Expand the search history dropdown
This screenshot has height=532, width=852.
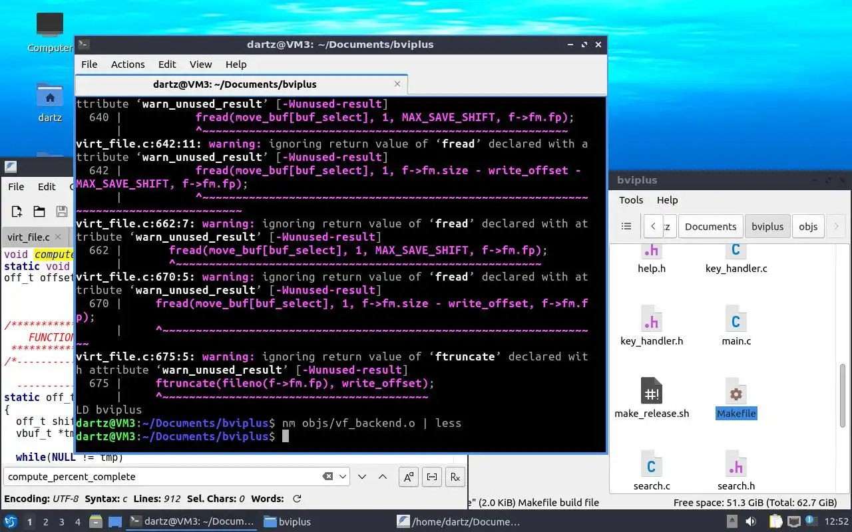[343, 477]
